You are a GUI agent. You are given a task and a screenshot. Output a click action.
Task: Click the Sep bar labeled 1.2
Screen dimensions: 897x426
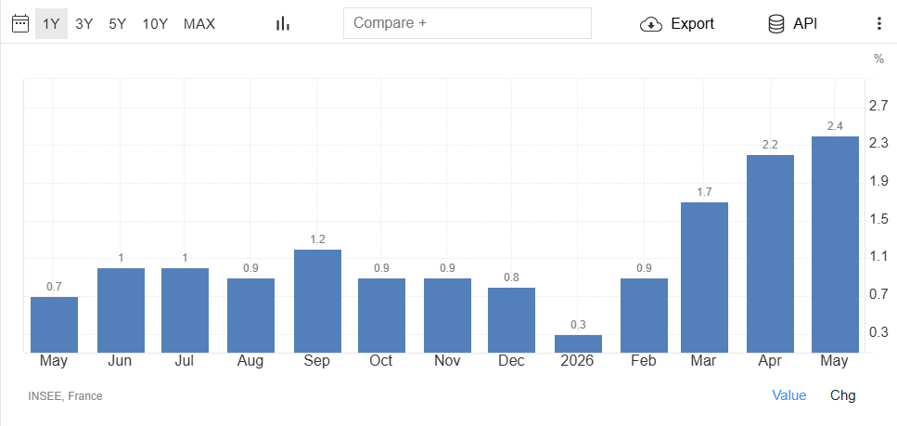point(317,302)
